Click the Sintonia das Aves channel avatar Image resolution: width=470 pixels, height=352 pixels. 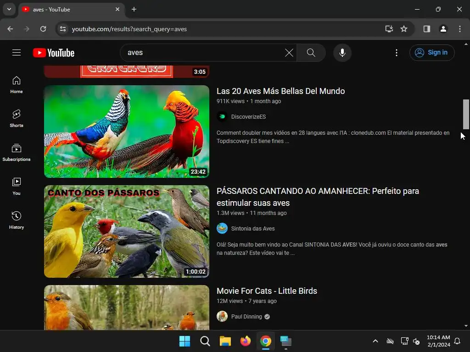pos(222,229)
